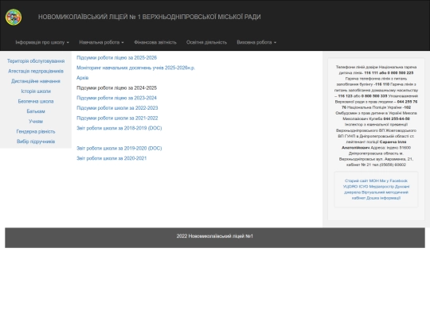Open Підсумки роботи ліцею за 2023-2024

(117, 98)
